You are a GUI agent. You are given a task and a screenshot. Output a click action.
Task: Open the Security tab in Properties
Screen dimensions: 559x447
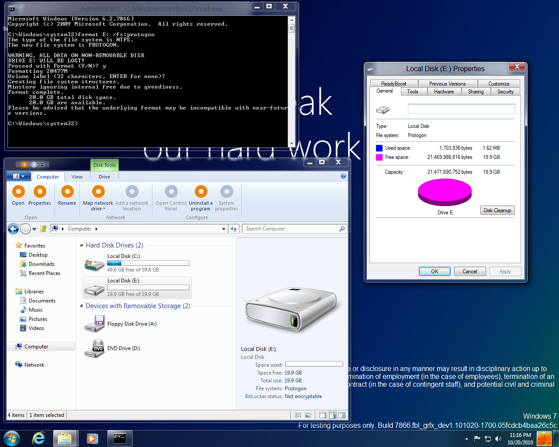pyautogui.click(x=505, y=92)
